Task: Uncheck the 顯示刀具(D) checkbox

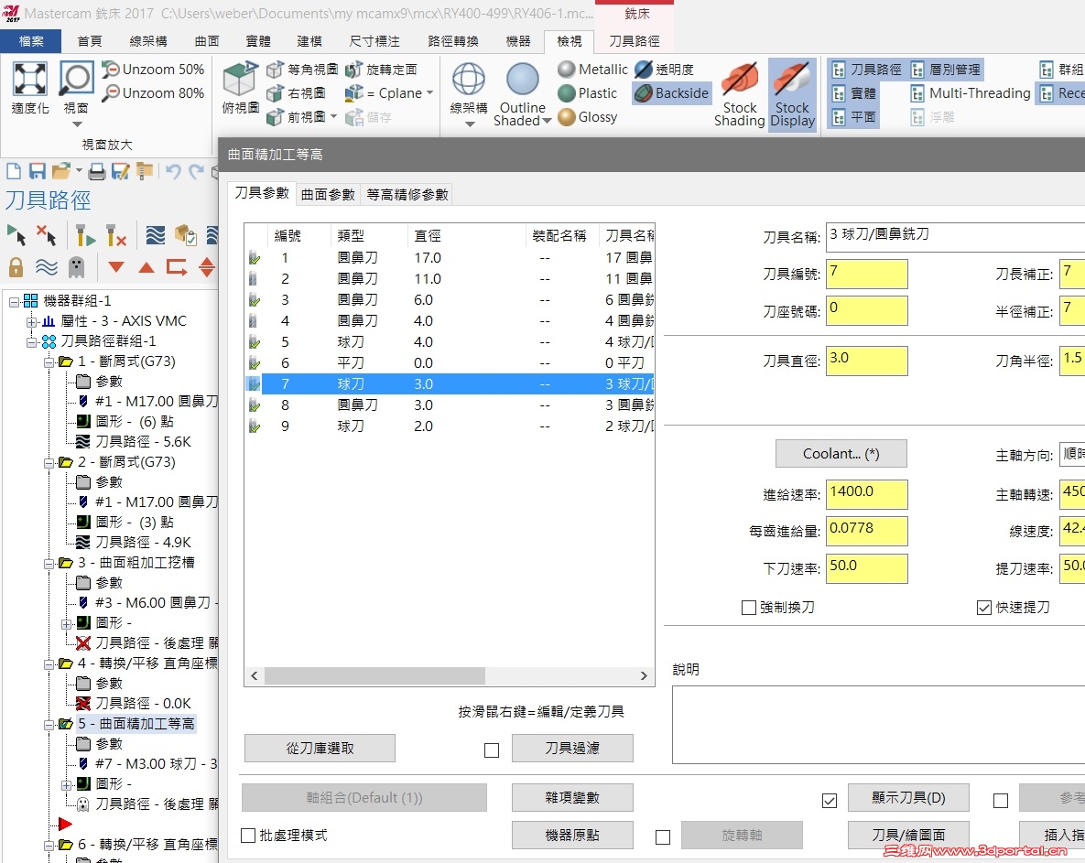Action: coord(830,800)
